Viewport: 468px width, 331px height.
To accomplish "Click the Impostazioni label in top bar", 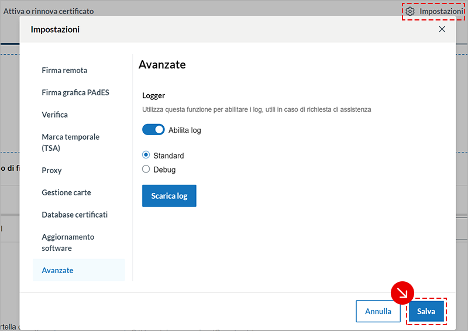I will 442,12.
